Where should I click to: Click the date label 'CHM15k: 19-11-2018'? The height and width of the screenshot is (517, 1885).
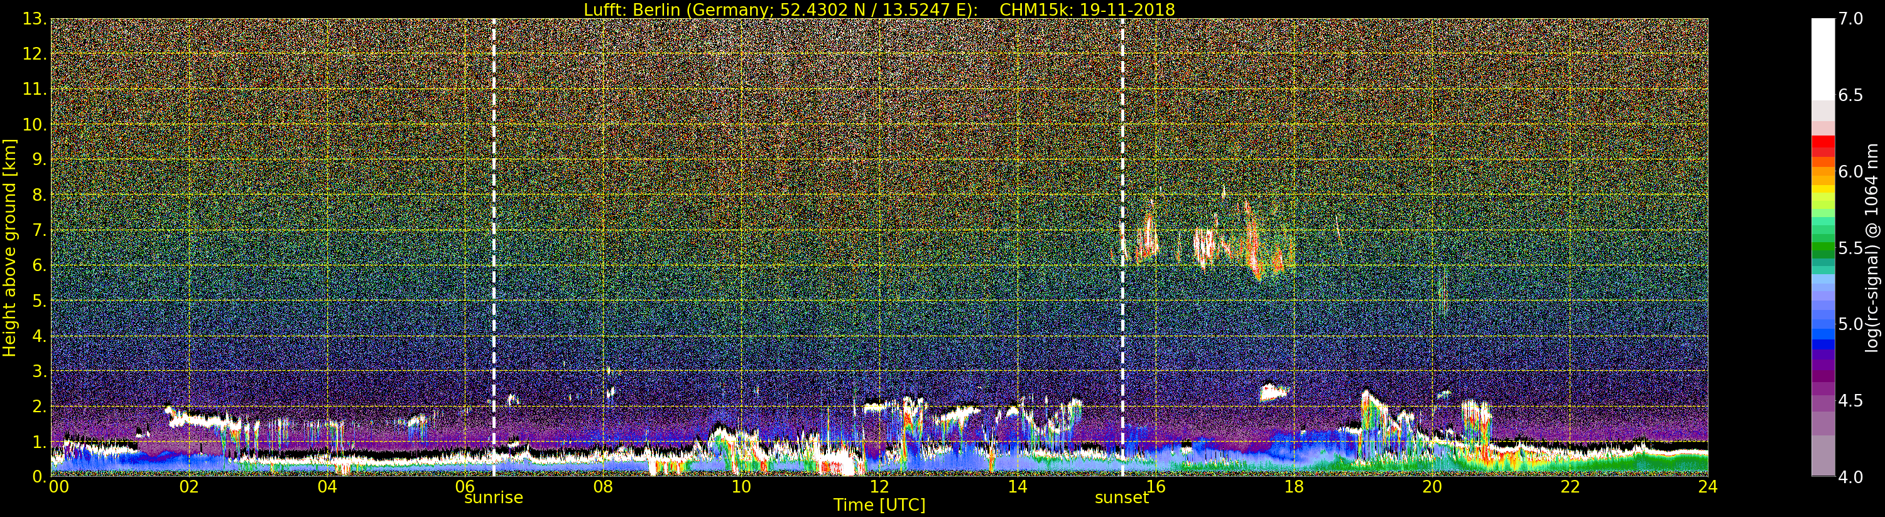(1087, 9)
